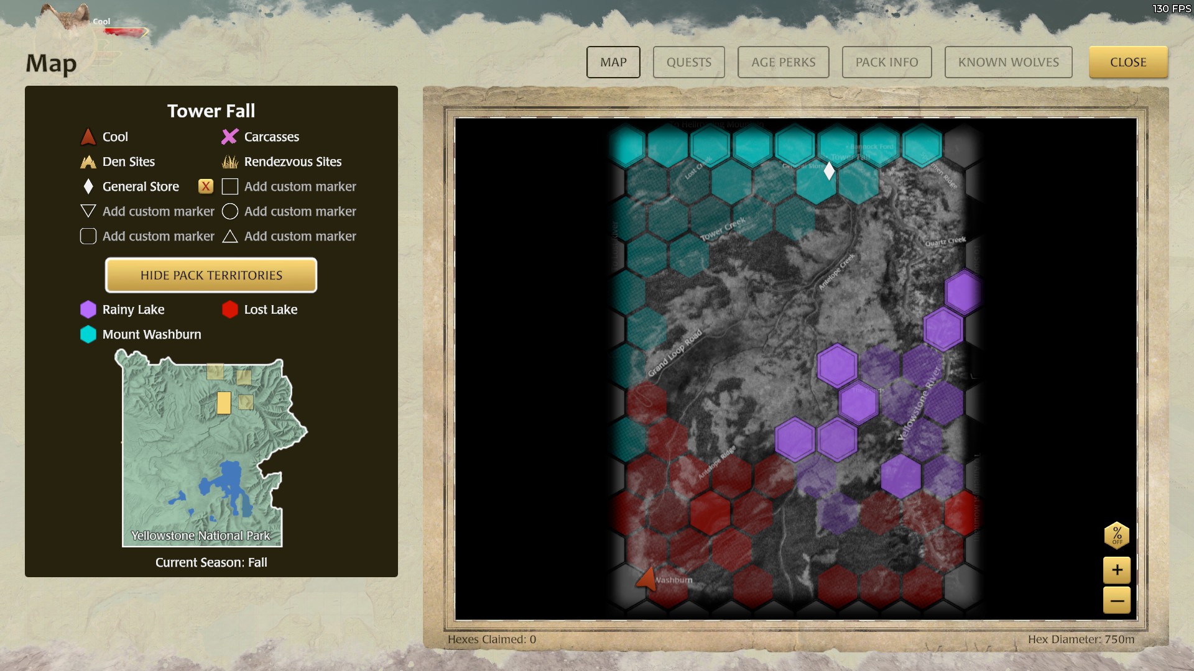
Task: Click the Yellowstone National Park minimap label
Action: point(200,536)
